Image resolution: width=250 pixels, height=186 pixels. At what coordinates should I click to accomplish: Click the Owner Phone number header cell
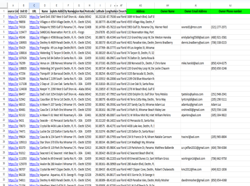(x=230, y=11)
